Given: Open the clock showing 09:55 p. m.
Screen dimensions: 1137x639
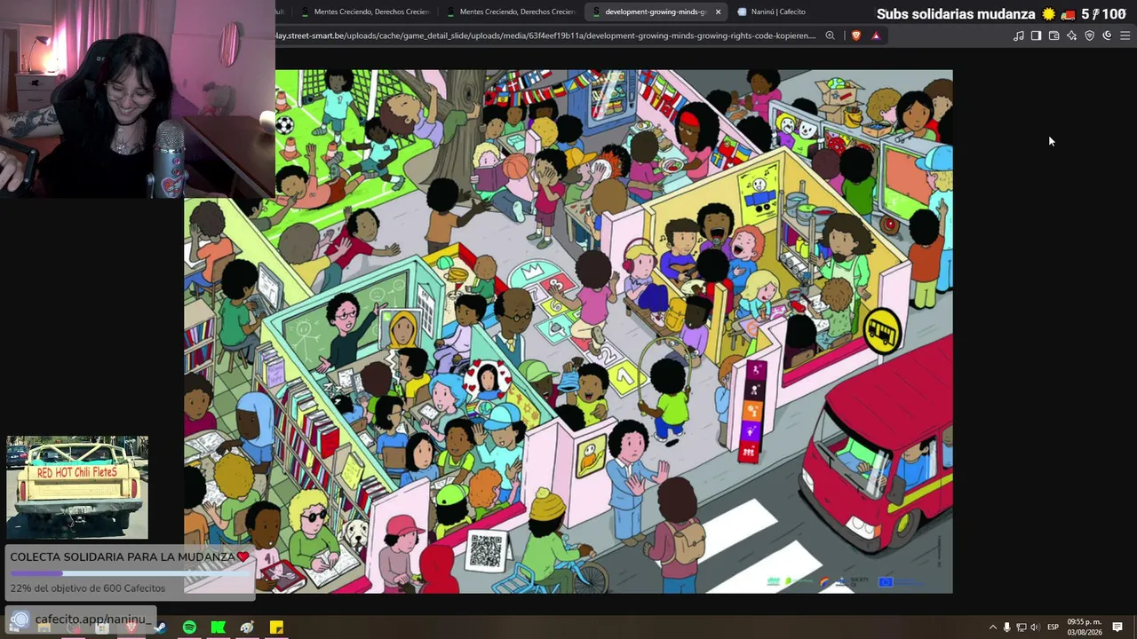Looking at the screenshot, I should coord(1085,627).
